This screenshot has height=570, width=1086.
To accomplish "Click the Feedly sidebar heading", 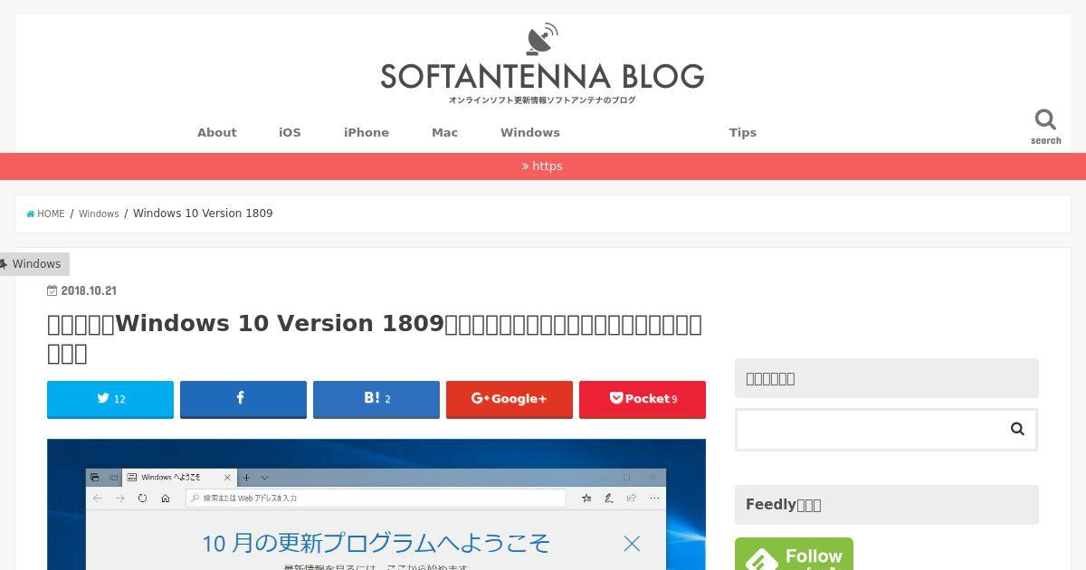I will (x=887, y=505).
